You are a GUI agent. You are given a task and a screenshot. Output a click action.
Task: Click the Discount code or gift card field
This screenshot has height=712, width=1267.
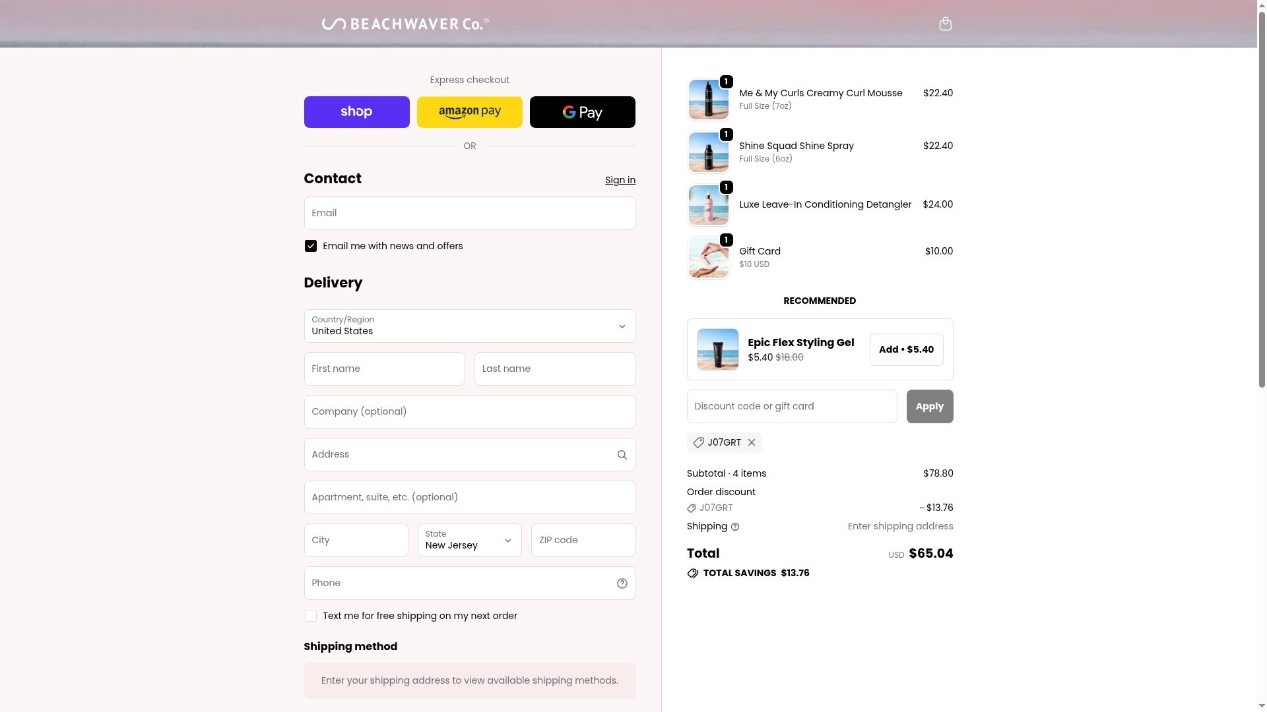click(x=791, y=406)
